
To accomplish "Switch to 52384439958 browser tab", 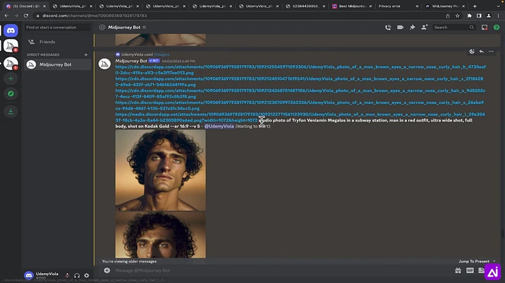I will pyautogui.click(x=305, y=6).
